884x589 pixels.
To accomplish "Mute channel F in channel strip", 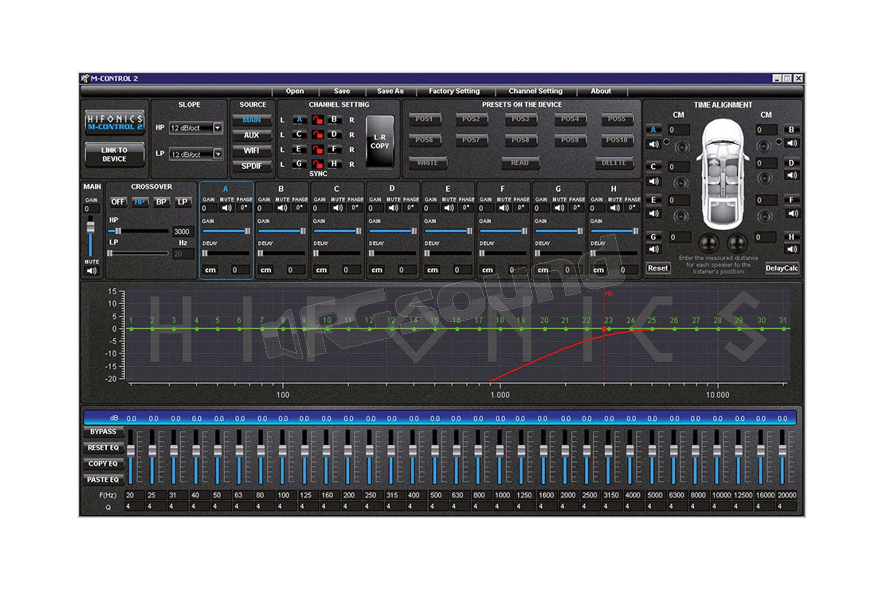I will coord(504,208).
